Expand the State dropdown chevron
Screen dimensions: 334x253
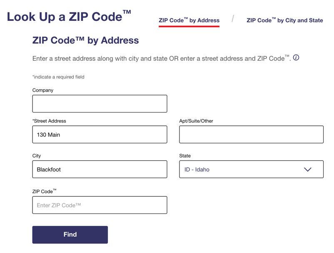308,170
